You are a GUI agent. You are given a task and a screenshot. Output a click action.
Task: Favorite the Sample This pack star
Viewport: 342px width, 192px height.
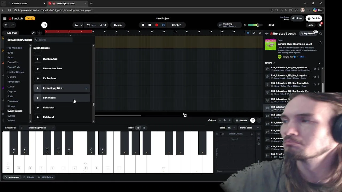pos(321,42)
